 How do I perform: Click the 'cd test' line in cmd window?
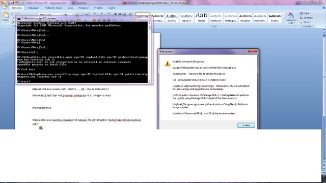[x=26, y=69]
